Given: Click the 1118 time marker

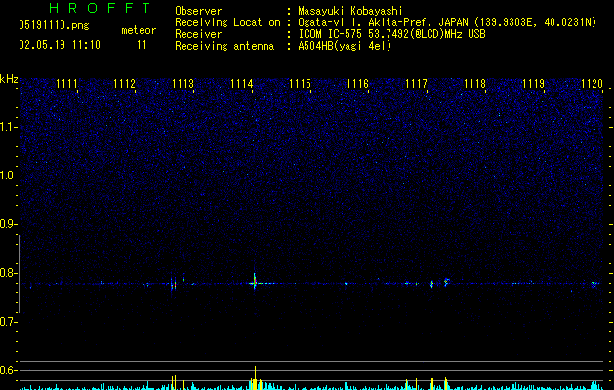Looking at the screenshot, I should point(474,84).
